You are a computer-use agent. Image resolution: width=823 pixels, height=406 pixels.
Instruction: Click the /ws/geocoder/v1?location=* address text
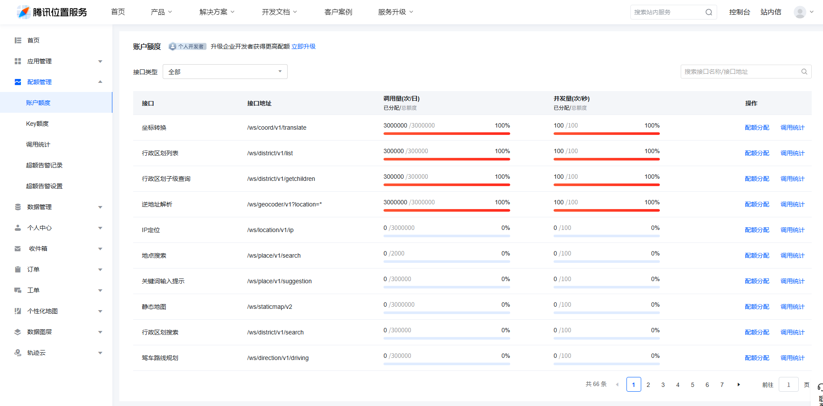tap(285, 204)
